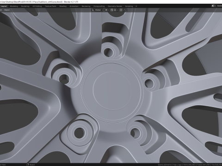222x166 pixels.
Task: Open the transform pivot point dropdown
Action: click(x=107, y=10)
